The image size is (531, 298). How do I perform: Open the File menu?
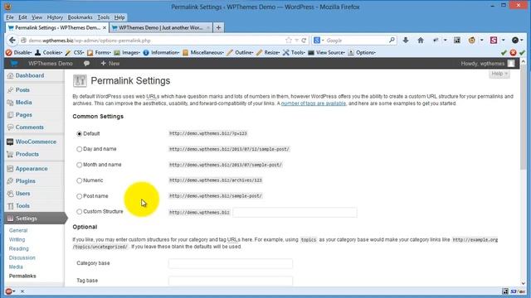(10, 17)
